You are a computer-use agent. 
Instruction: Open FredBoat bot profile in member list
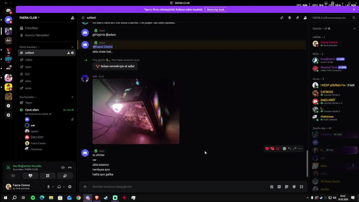pyautogui.click(x=334, y=60)
